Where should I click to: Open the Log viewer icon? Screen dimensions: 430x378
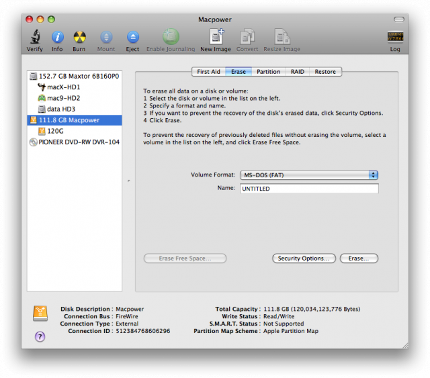[x=394, y=37]
